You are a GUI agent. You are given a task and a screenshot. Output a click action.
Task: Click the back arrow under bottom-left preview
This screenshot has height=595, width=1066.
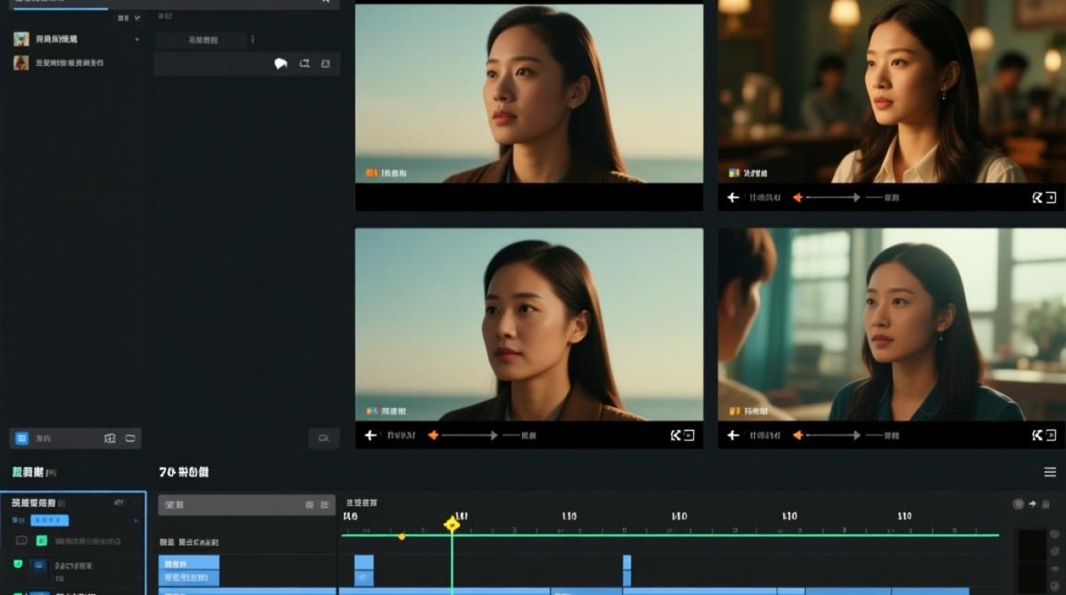[370, 435]
